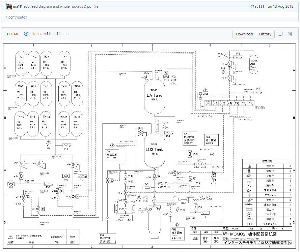Click the V-33 regulator symbol
300x252 pixels.
click(x=232, y=65)
